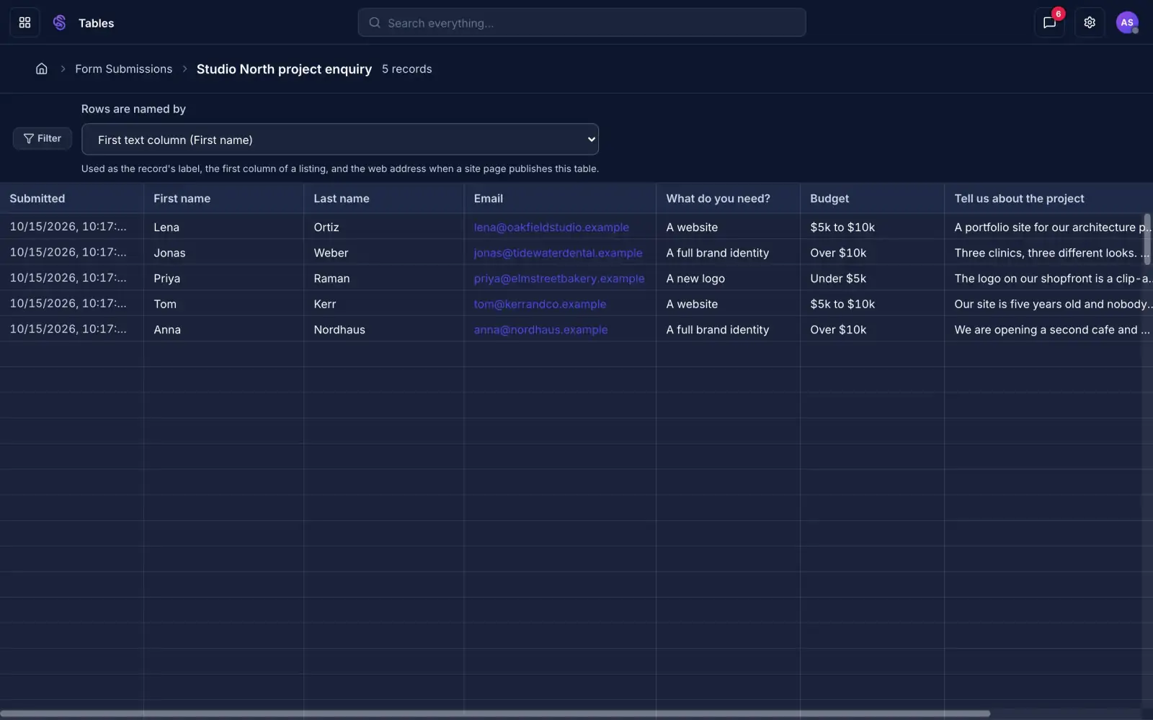
Task: Click the Email column header
Action: tap(560, 198)
